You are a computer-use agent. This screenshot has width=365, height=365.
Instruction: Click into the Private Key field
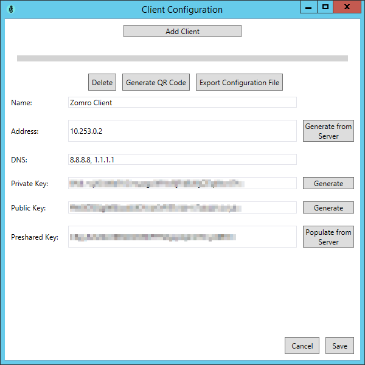click(182, 183)
